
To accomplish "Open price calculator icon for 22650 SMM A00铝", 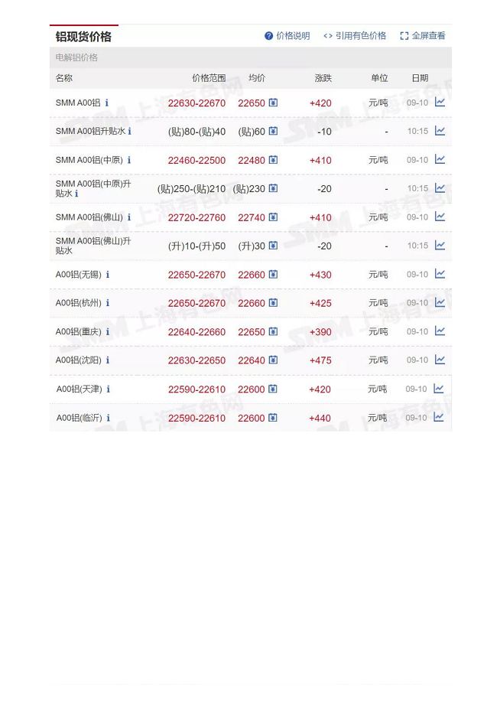I will click(x=273, y=103).
